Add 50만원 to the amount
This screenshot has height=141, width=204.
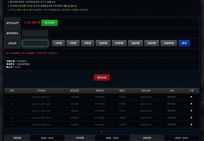(152, 43)
